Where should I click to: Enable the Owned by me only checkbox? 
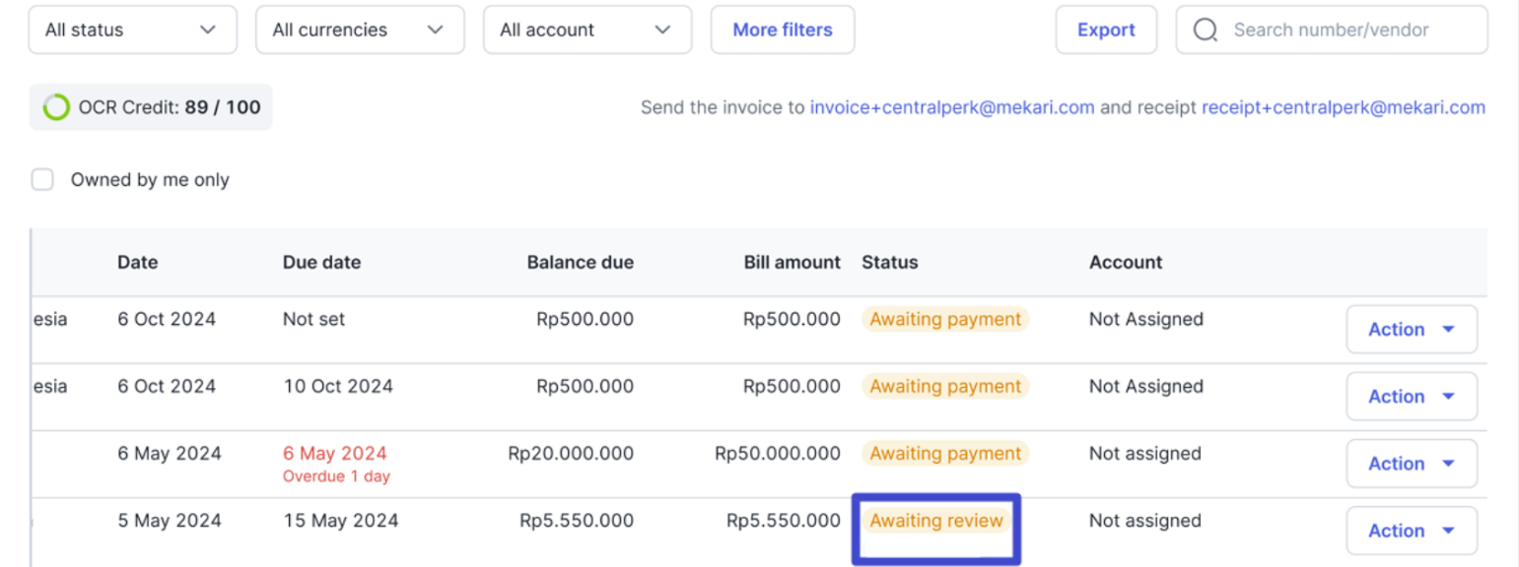tap(42, 180)
